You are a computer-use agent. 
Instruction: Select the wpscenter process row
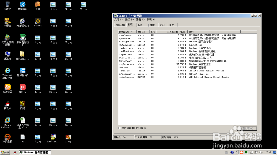click(187, 38)
